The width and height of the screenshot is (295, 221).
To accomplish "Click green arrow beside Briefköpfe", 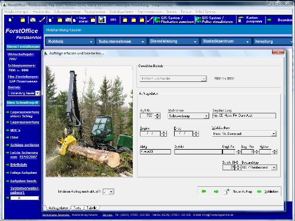I will 8,164.
